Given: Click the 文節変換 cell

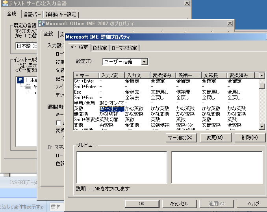Looking at the screenshot, I should (211, 125).
